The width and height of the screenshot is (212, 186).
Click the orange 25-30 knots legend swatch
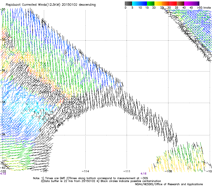point(166,3)
